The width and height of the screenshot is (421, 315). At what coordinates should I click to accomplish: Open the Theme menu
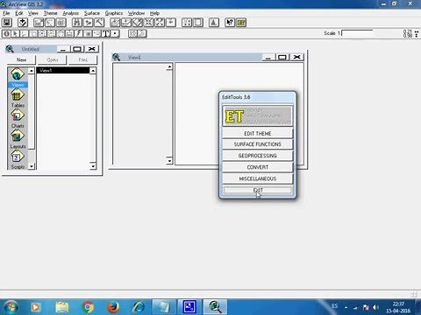pos(51,13)
